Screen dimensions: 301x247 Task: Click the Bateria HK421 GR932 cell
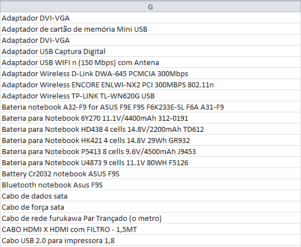point(151,140)
